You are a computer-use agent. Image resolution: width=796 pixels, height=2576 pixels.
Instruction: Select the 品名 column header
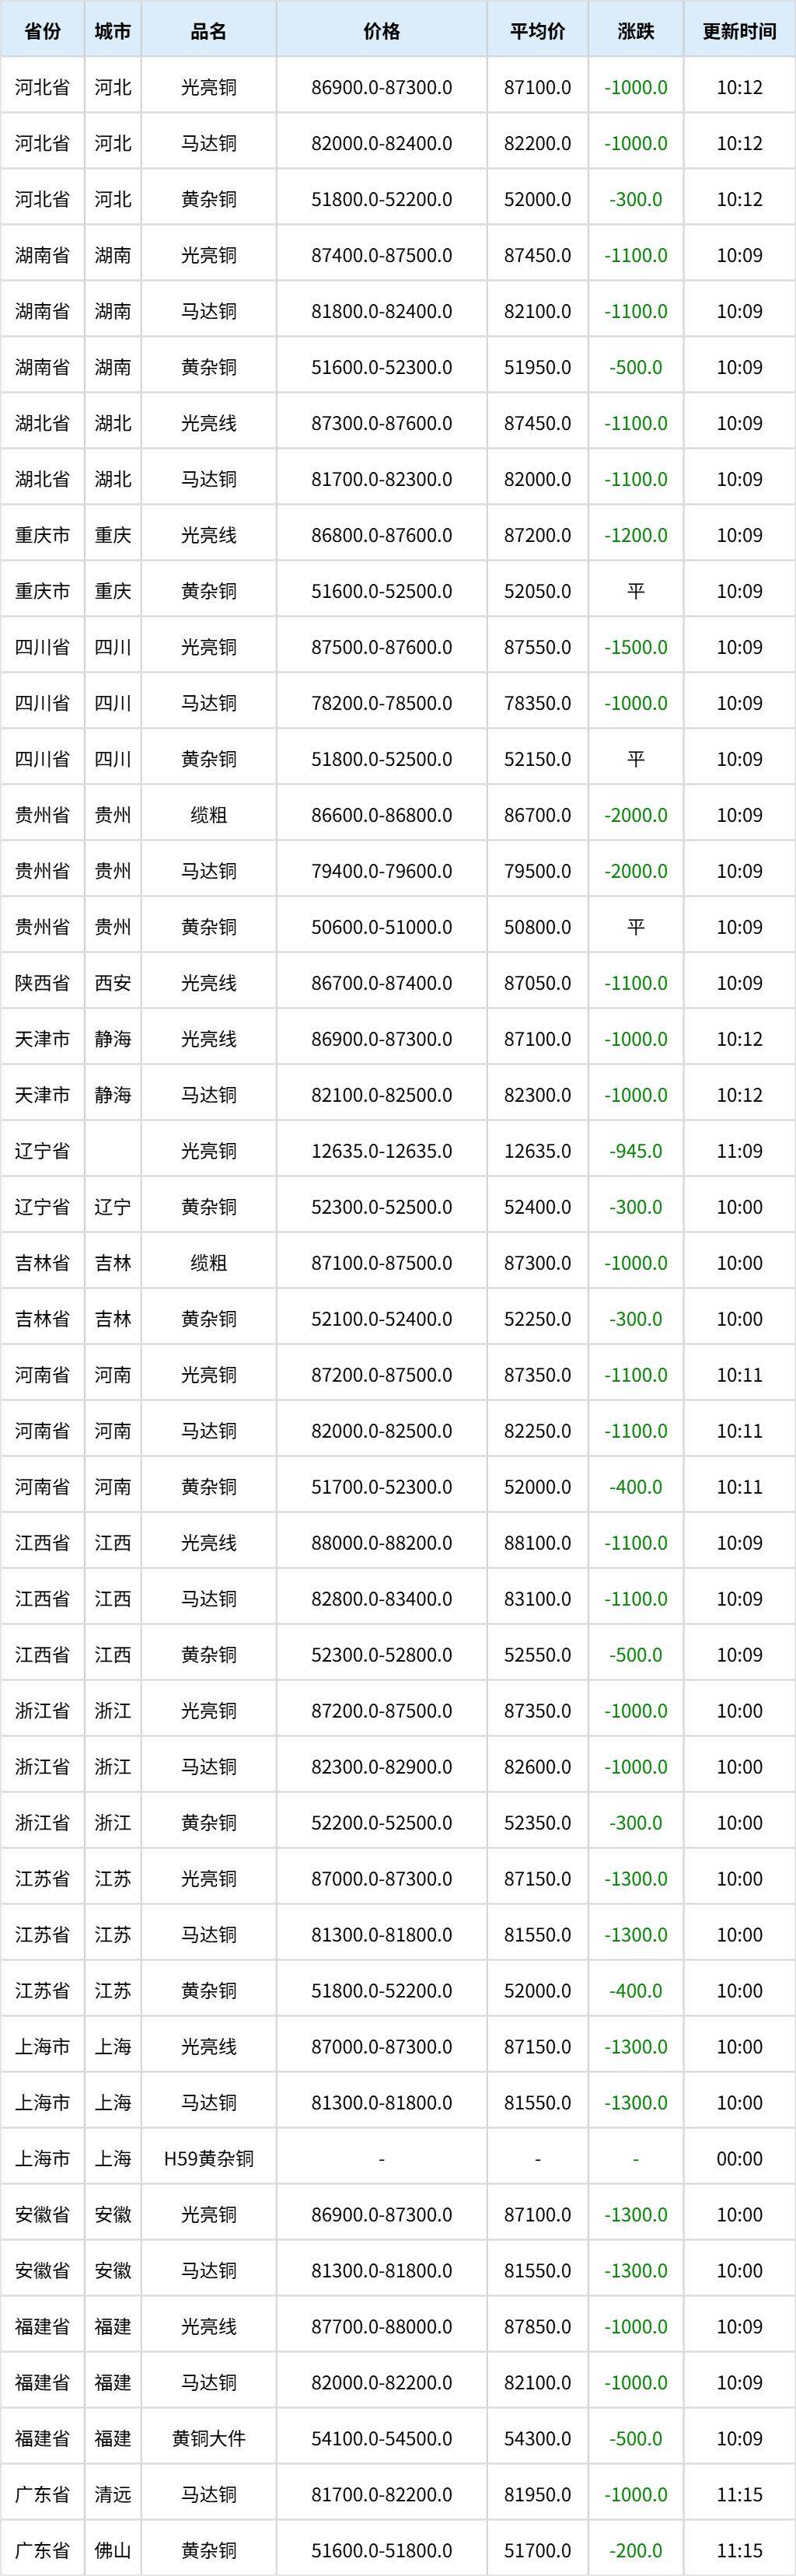tap(208, 31)
